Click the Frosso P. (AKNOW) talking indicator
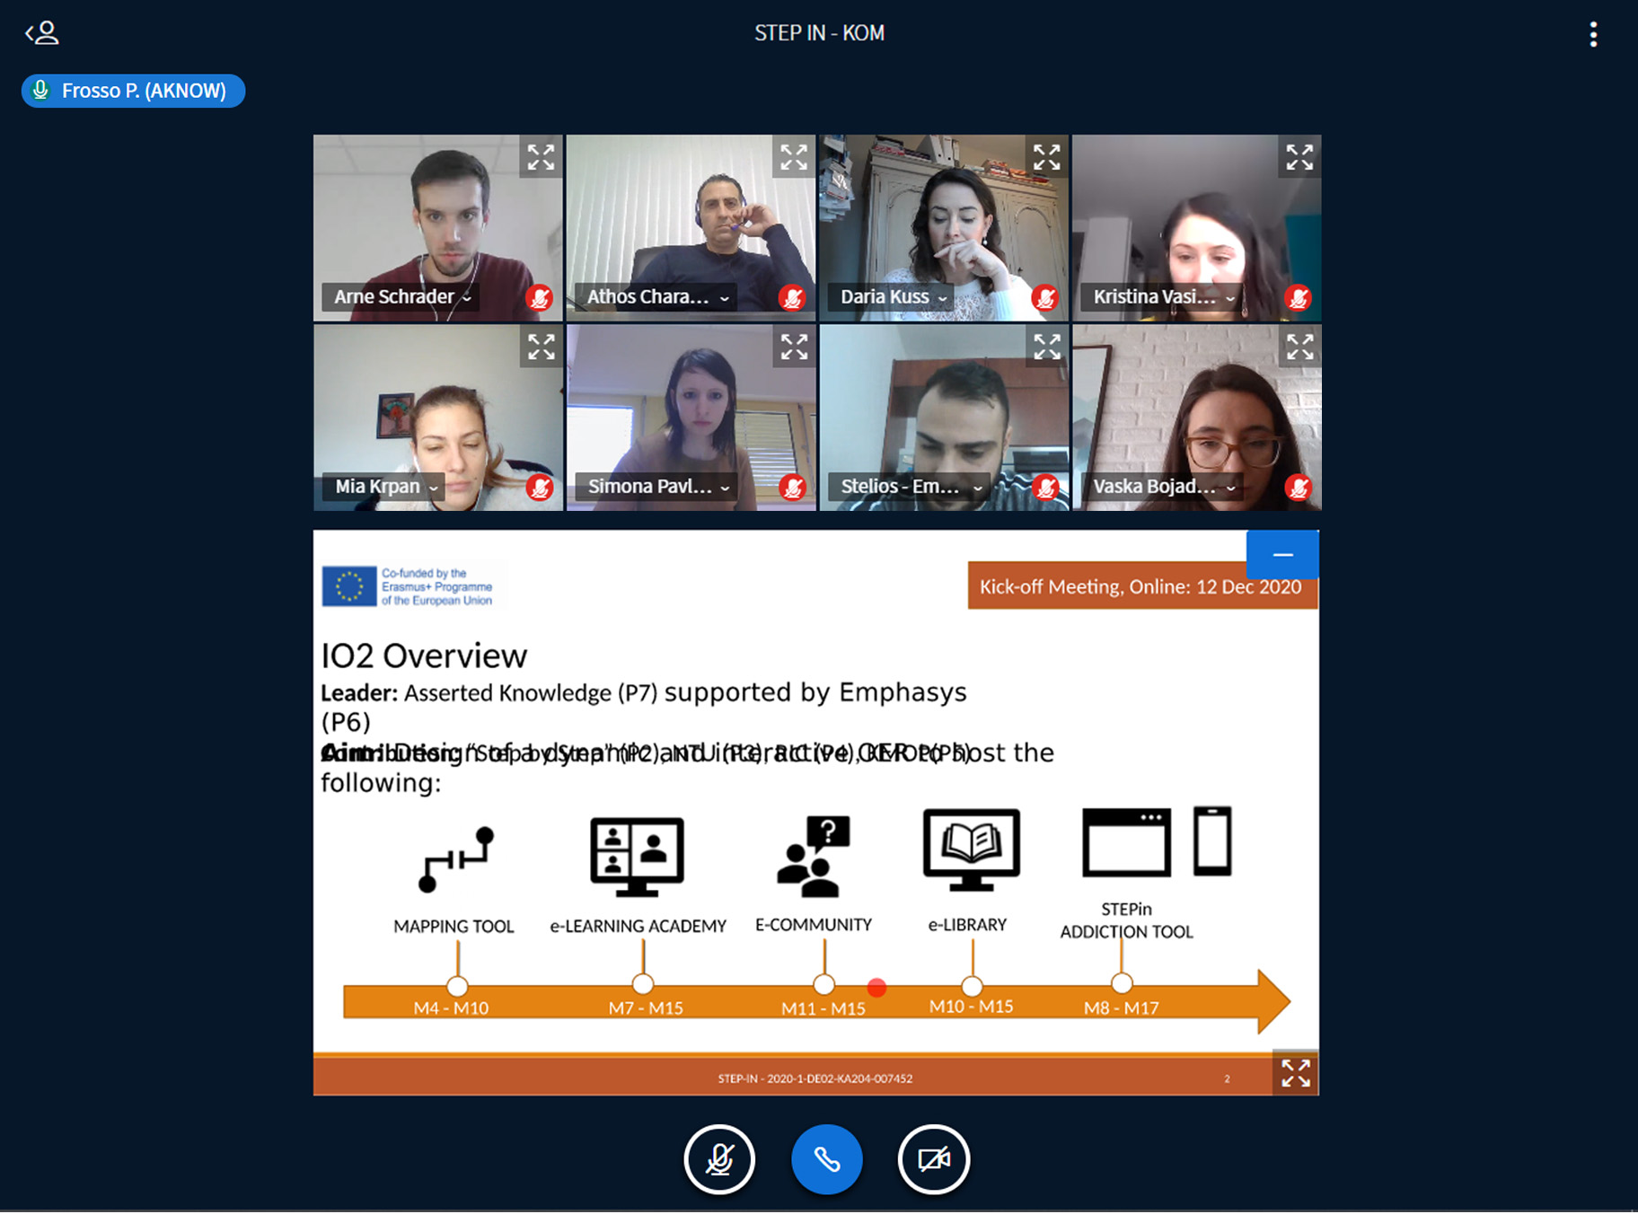 [133, 91]
